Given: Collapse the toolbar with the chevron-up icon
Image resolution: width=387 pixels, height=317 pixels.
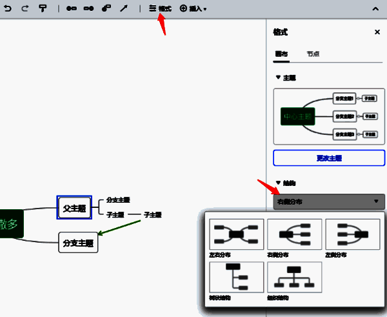Looking at the screenshot, I should pyautogui.click(x=376, y=8).
